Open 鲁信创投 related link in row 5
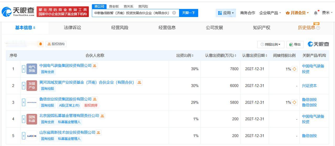Viewport: 335px width, 146px height. pos(309,136)
